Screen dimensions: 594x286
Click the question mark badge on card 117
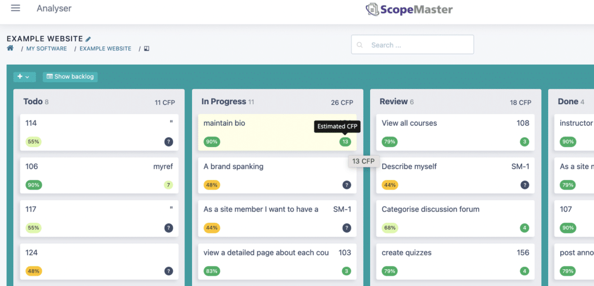tap(169, 228)
